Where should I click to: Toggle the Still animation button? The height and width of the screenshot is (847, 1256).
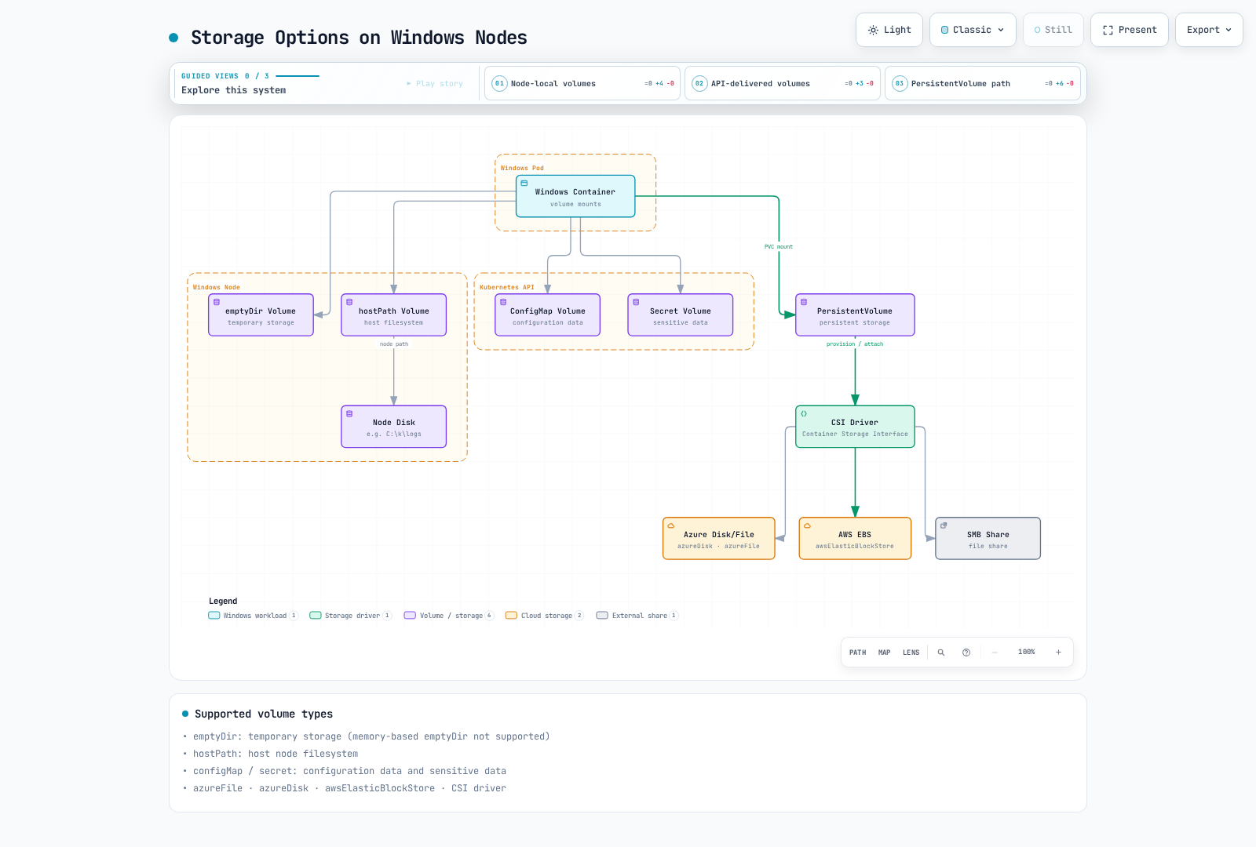(1053, 30)
